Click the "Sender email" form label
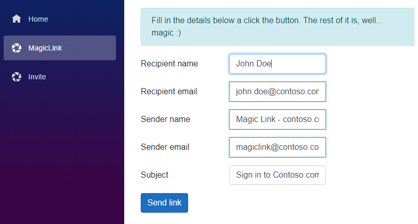Screen dimensions: 418x224 tap(165, 147)
